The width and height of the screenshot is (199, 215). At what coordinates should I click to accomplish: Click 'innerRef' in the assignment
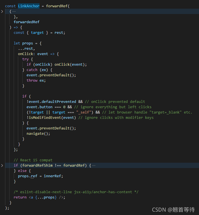pos(52,176)
